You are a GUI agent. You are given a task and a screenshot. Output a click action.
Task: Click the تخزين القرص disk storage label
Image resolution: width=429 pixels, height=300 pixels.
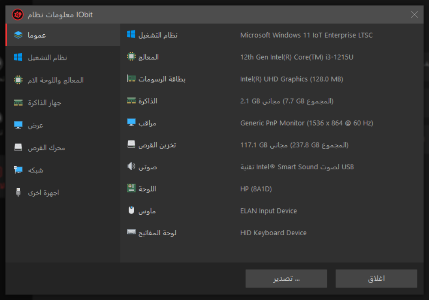(x=157, y=145)
